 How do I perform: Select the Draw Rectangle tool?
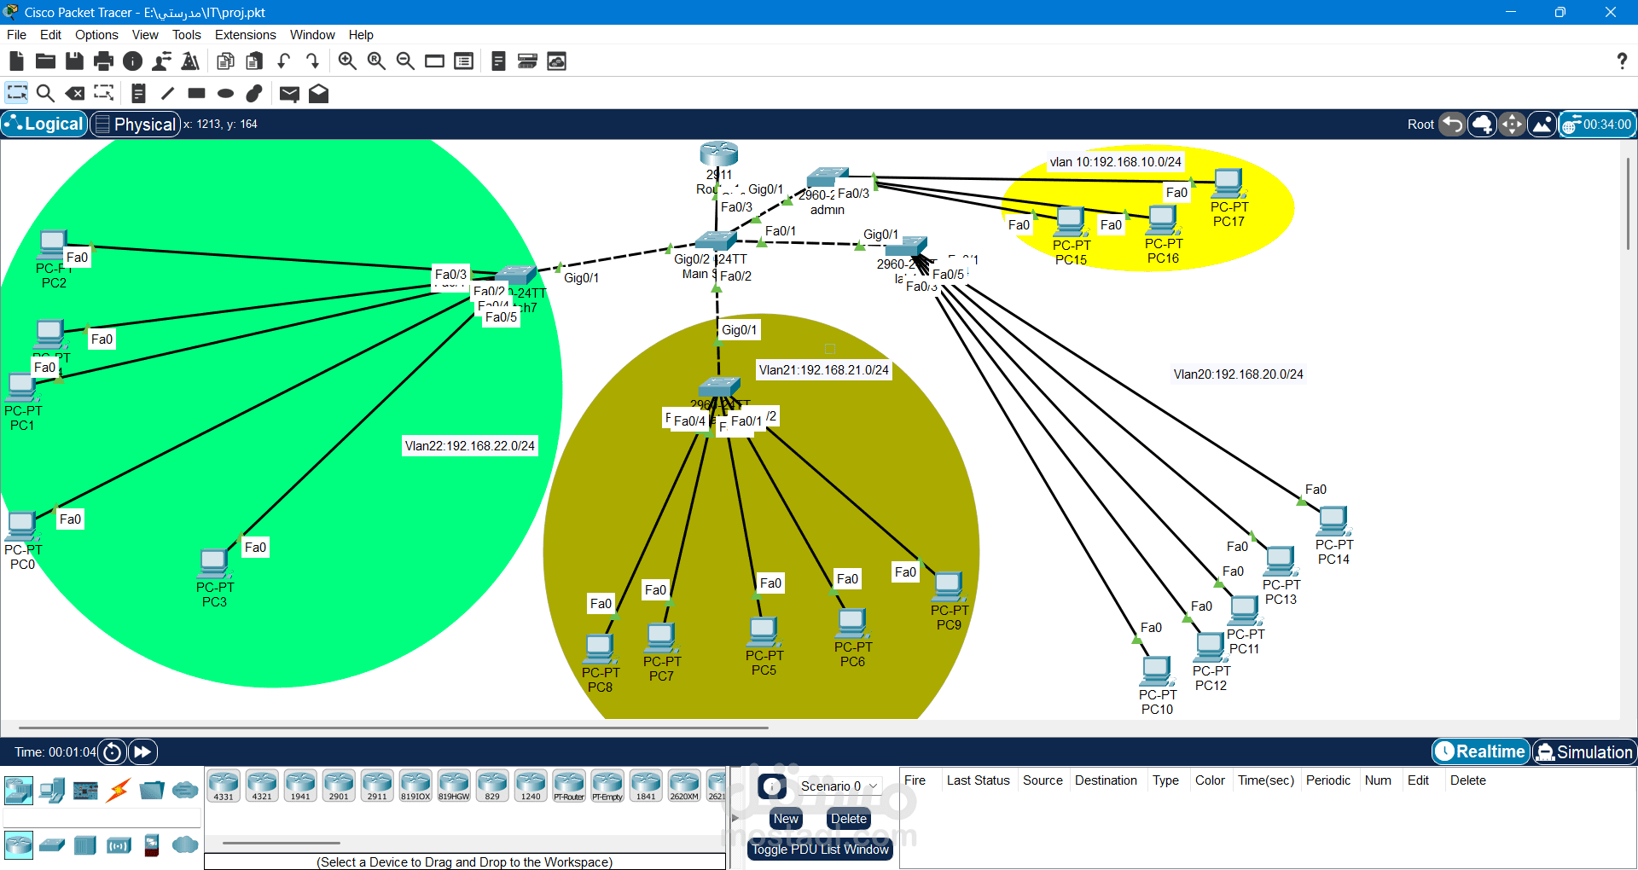[x=196, y=93]
